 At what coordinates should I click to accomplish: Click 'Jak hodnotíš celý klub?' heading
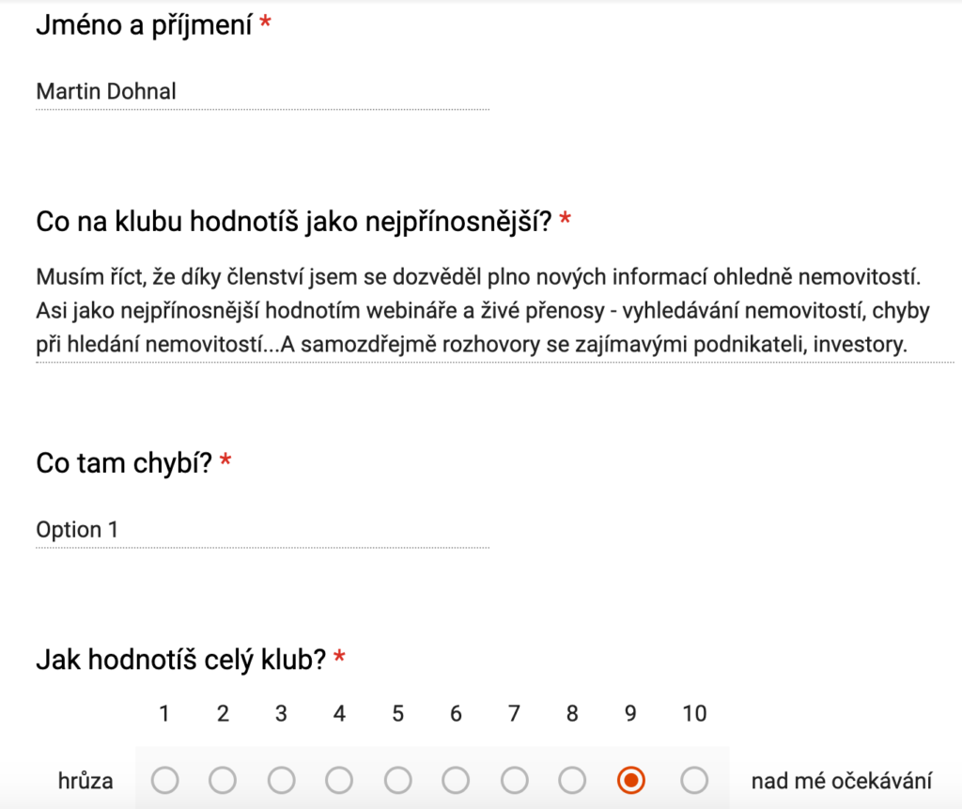coord(181,661)
